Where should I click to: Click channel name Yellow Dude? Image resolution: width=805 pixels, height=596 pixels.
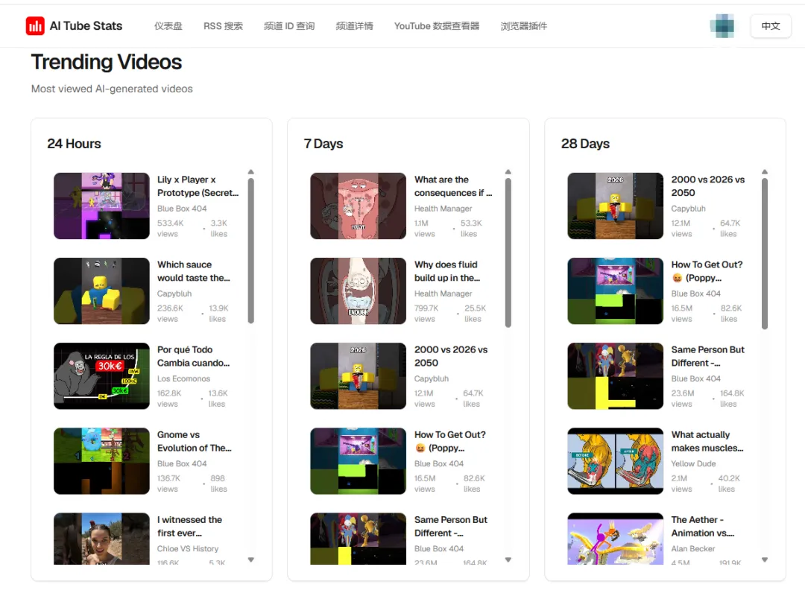tap(693, 463)
